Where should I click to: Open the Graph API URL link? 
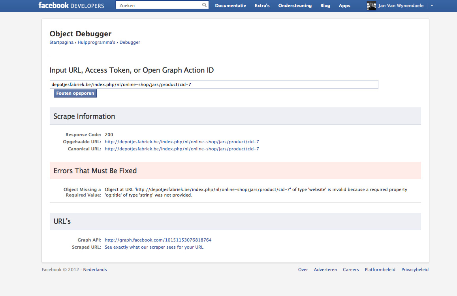158,240
